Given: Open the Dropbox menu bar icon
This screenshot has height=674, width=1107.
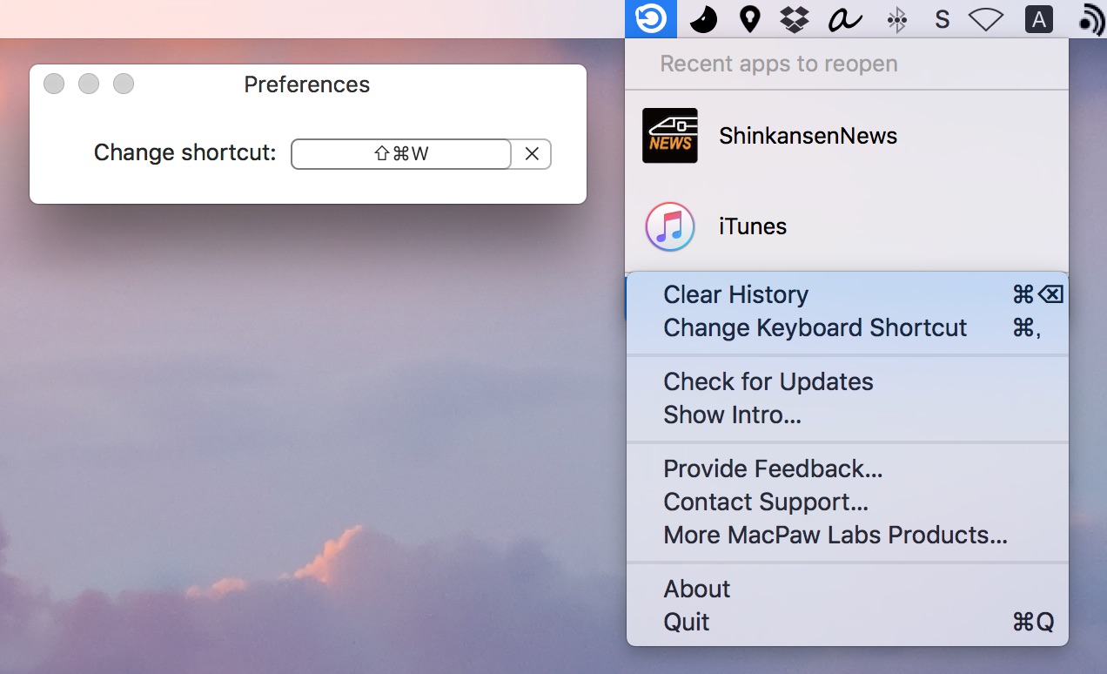Looking at the screenshot, I should click(x=795, y=19).
